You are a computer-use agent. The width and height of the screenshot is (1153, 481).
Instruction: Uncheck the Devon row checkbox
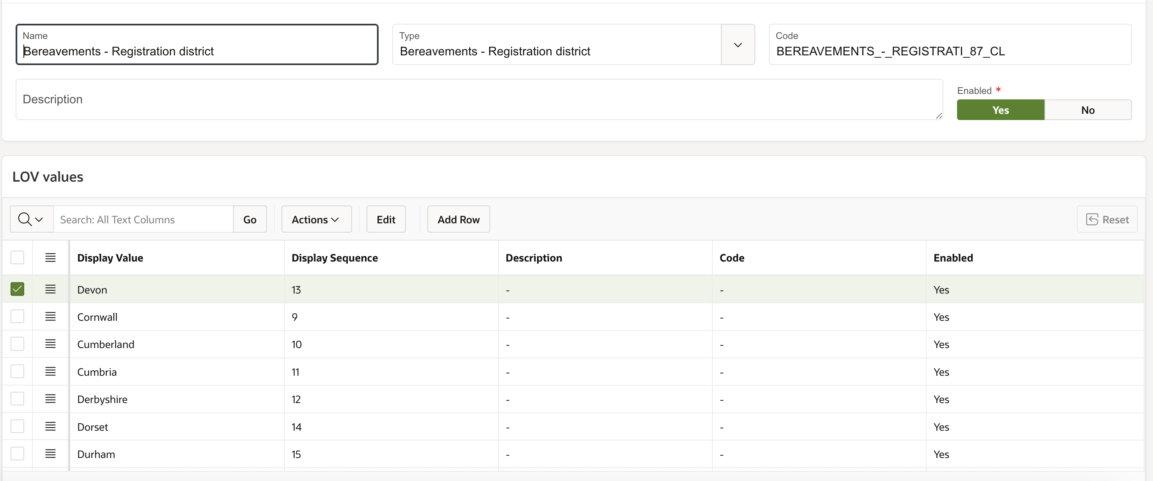pos(18,289)
